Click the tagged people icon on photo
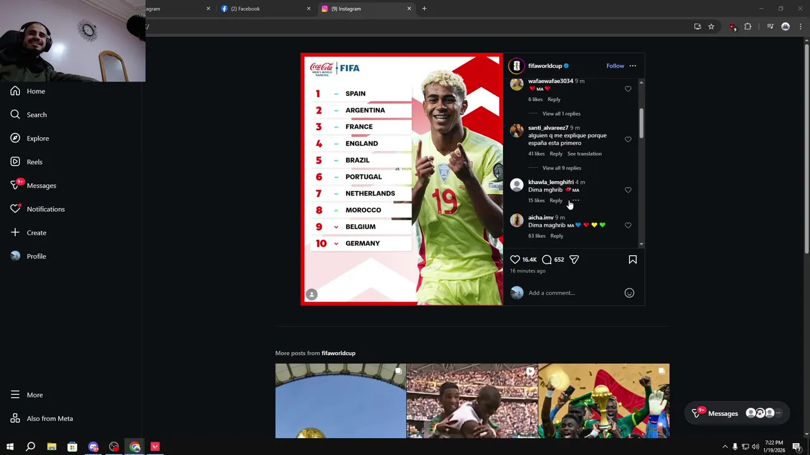The width and height of the screenshot is (810, 455). [x=311, y=294]
